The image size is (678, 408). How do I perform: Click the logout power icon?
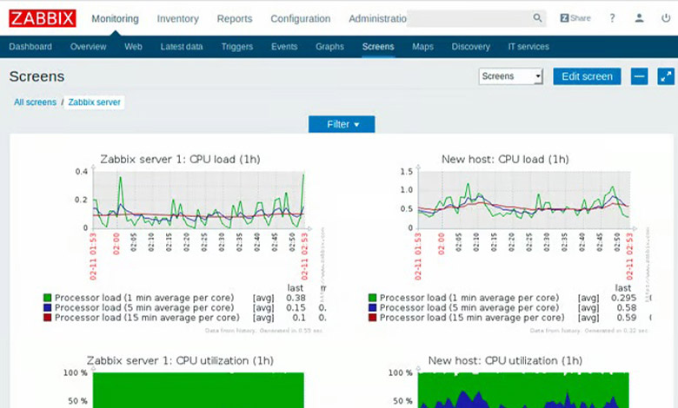point(666,18)
